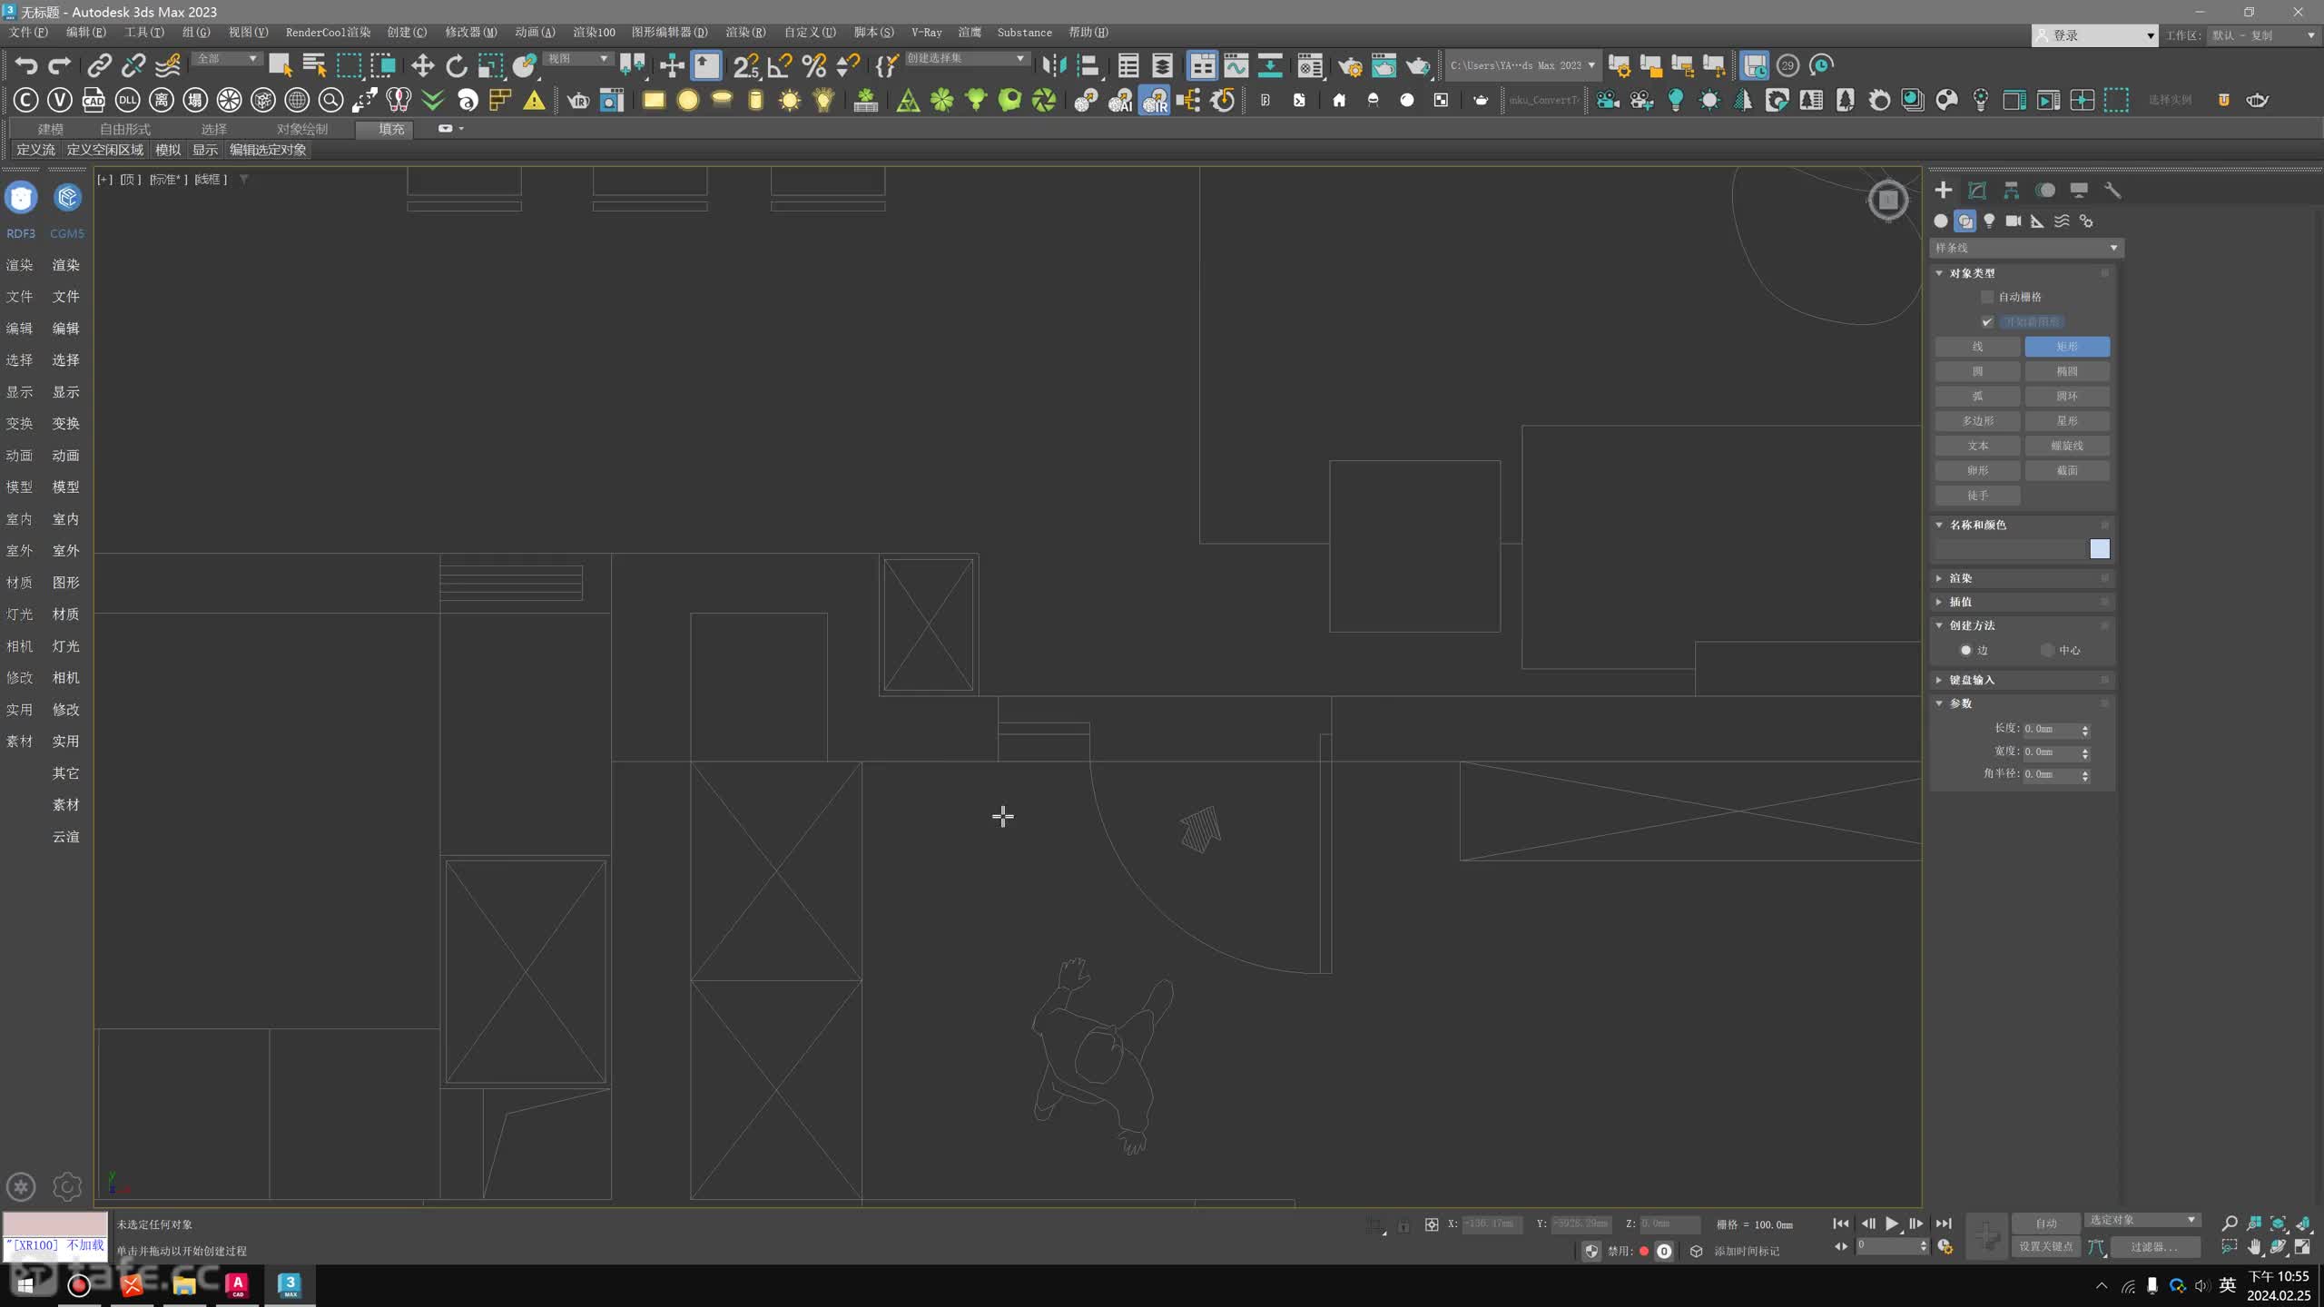Screen dimensions: 2324x1307
Task: Expand the 渲染 rollout
Action: click(2024, 577)
